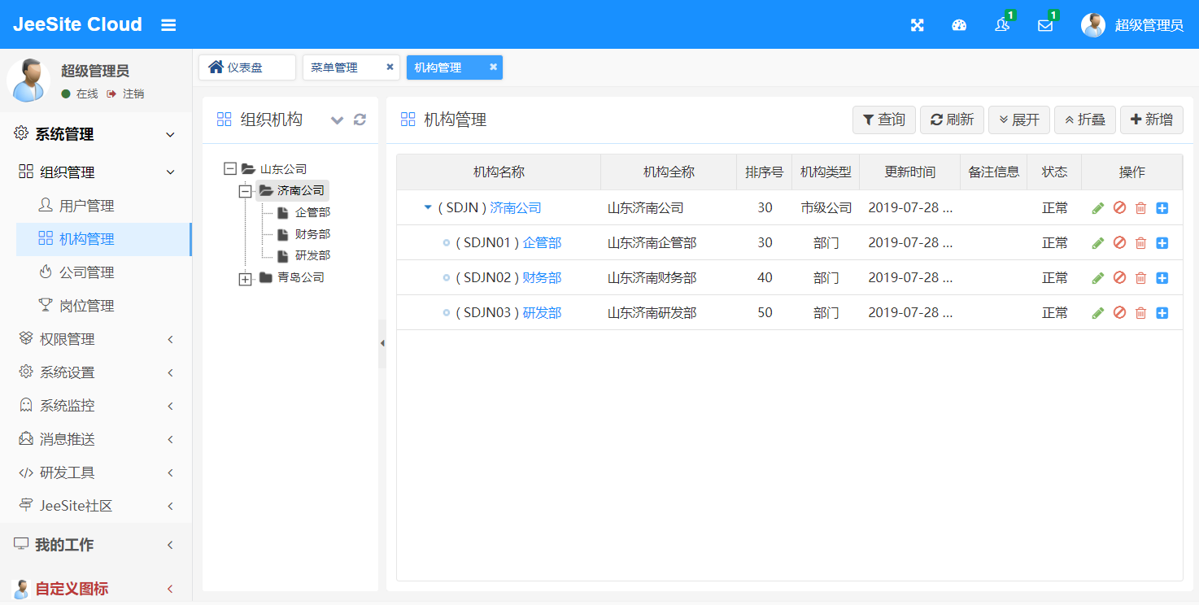Open 超级管理员 user menu in header

1131,25
